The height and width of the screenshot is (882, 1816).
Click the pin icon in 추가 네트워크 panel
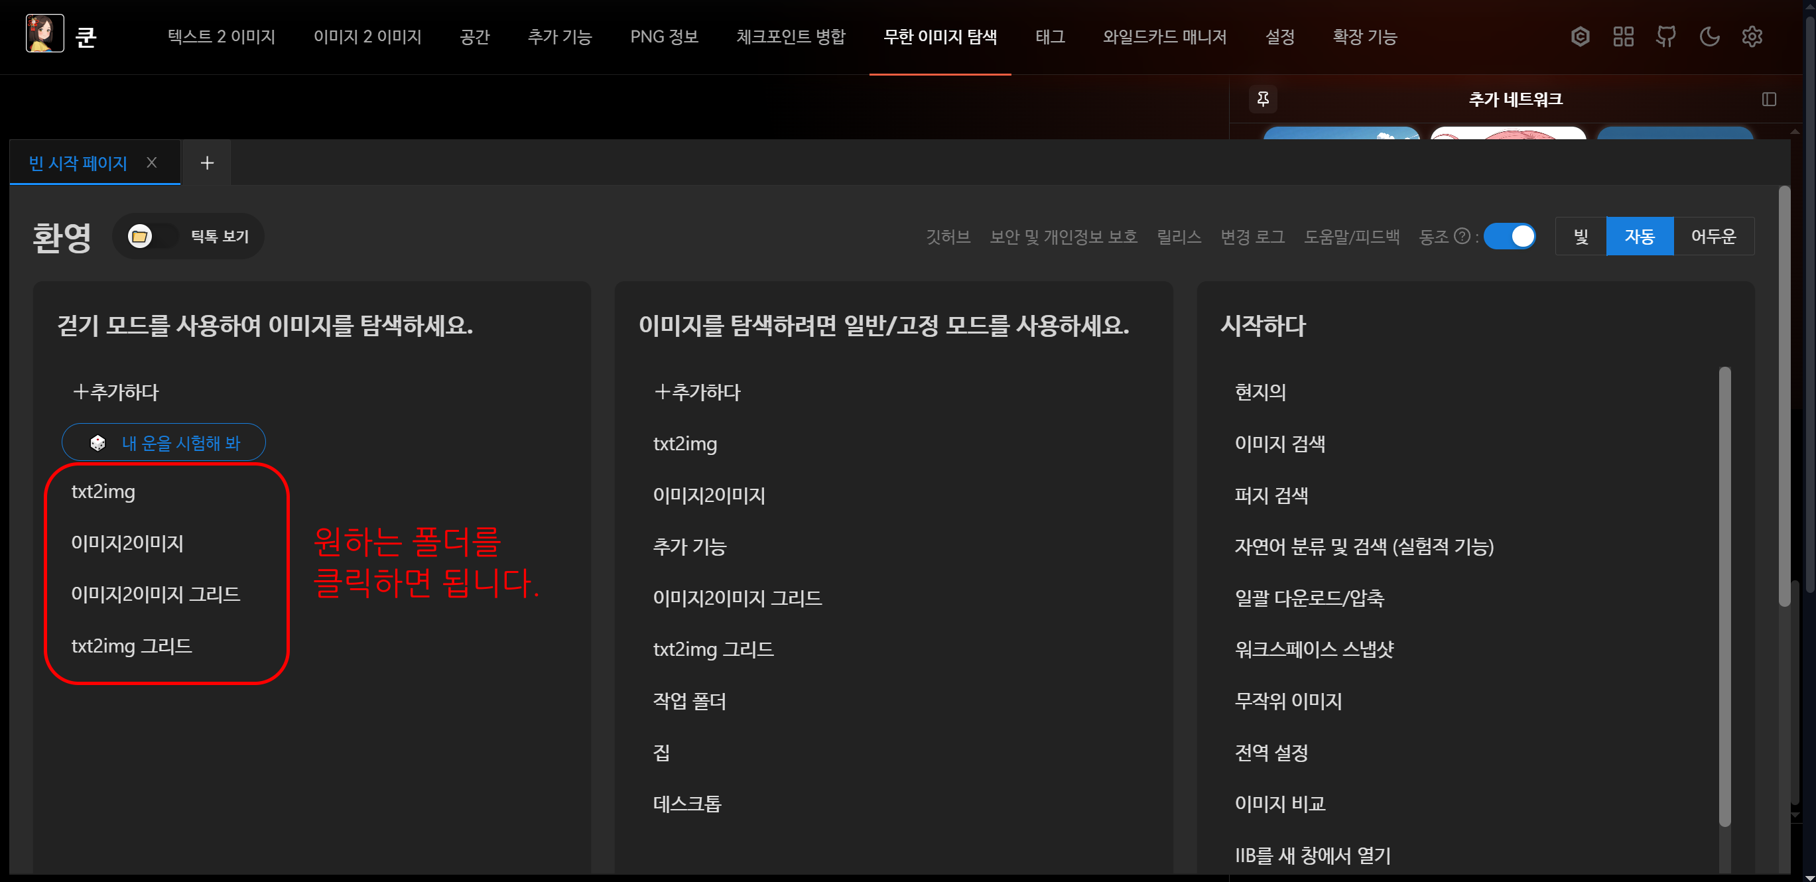pyautogui.click(x=1263, y=99)
